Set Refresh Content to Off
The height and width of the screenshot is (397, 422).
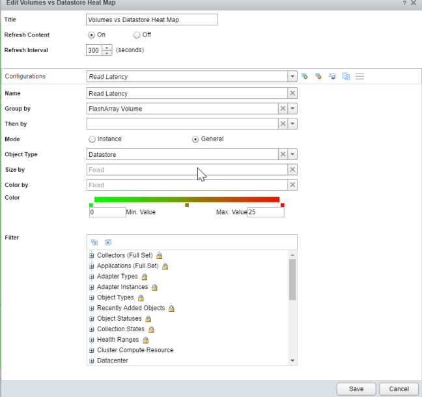(137, 34)
